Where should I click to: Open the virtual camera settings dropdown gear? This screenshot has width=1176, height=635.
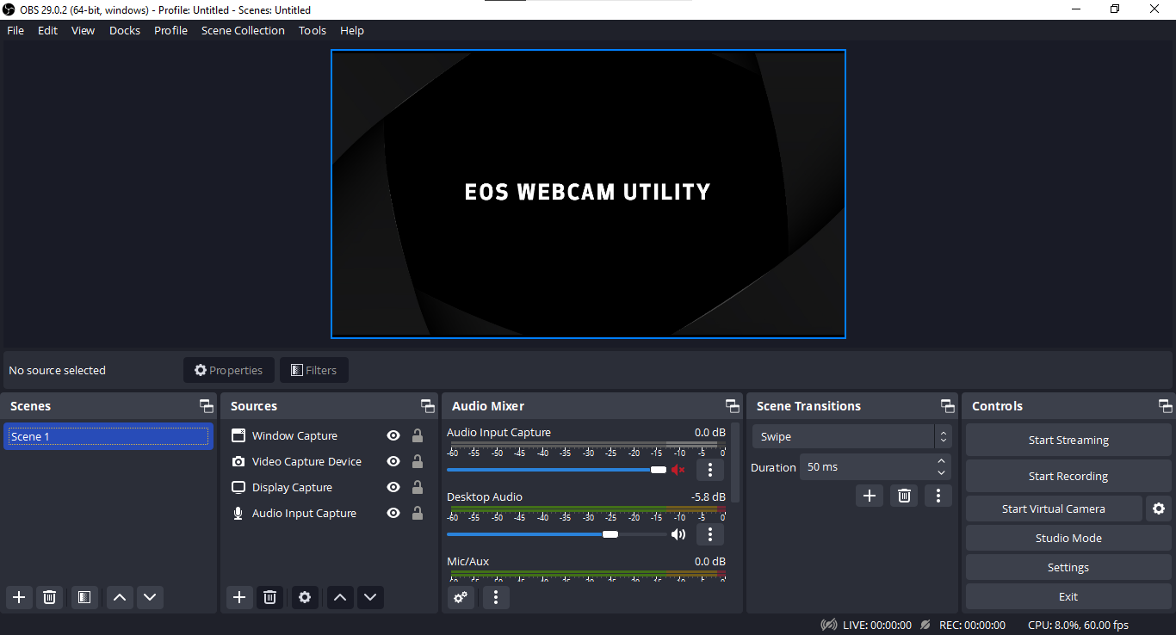point(1158,509)
